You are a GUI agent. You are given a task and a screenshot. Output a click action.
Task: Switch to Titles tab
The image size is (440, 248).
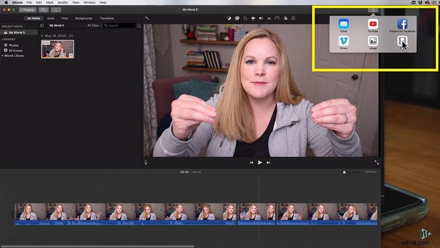(64, 18)
